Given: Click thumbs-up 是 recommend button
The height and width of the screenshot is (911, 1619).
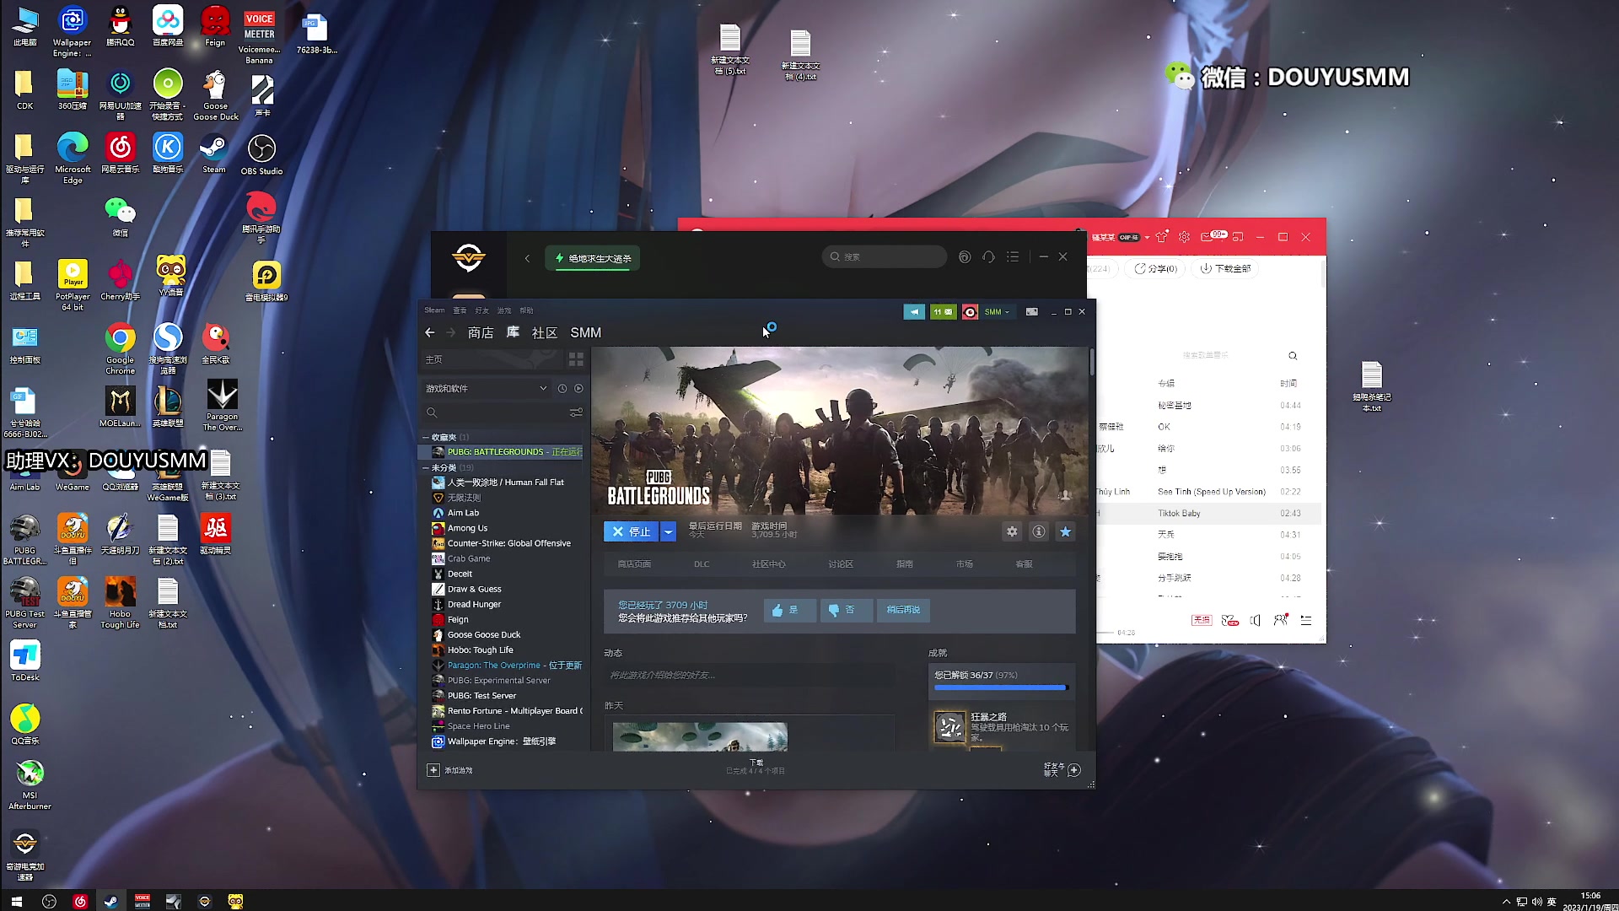Looking at the screenshot, I should click(x=789, y=610).
